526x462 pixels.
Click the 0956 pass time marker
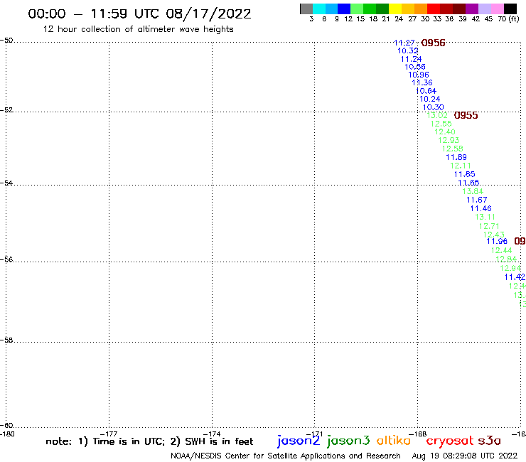tap(433, 43)
